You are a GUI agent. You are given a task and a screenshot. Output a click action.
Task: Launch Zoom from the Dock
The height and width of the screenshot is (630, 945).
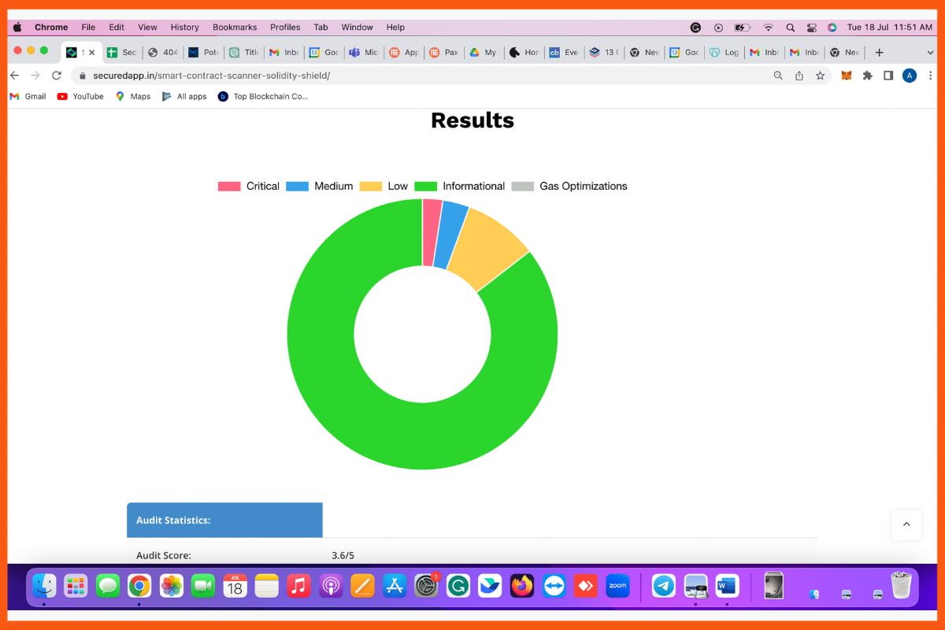(x=617, y=586)
